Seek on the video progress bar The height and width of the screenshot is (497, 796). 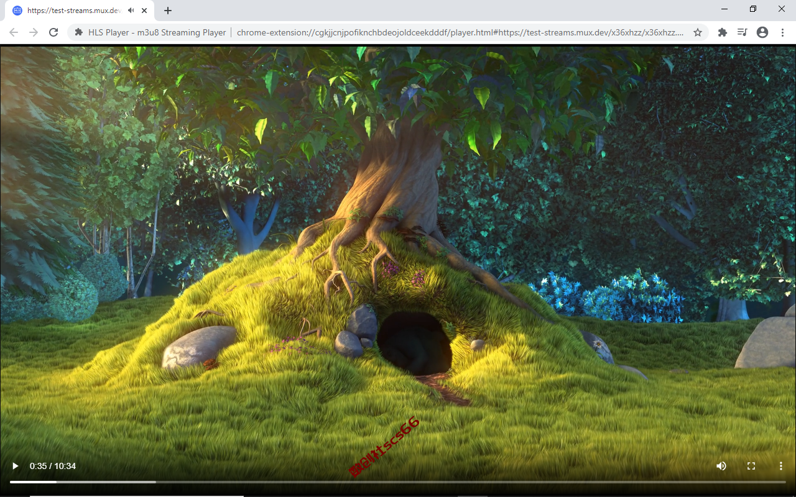(398, 482)
